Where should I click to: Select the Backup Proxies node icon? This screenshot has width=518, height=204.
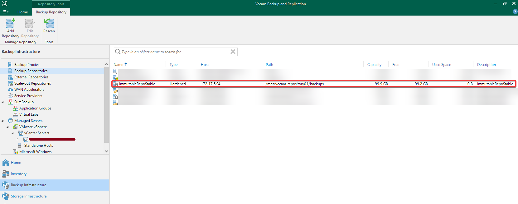(10, 65)
